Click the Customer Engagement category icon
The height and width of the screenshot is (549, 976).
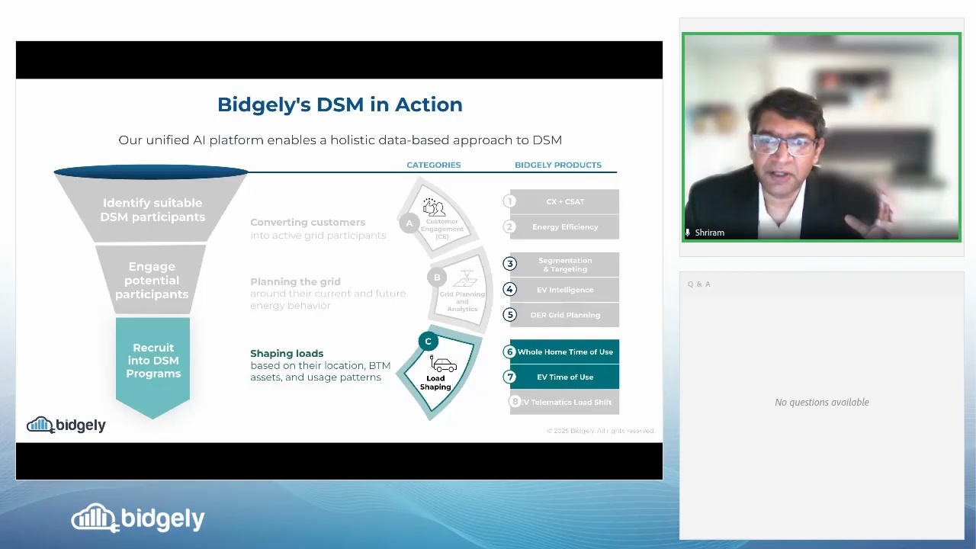coord(435,207)
